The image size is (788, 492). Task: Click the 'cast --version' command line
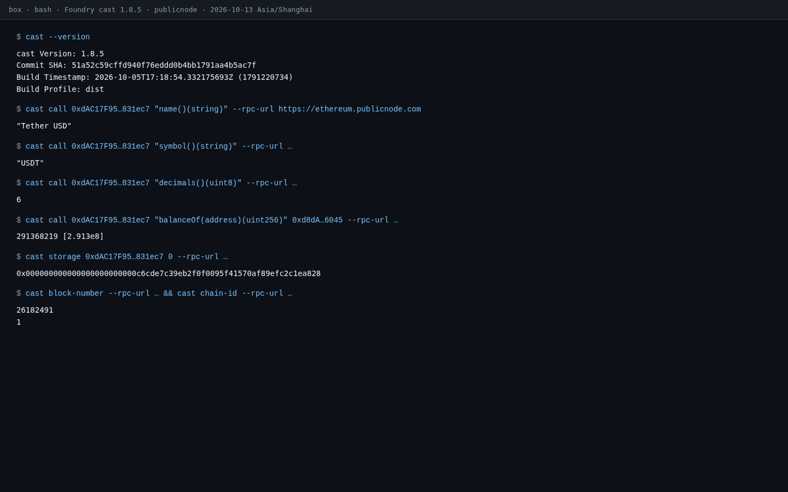tap(53, 37)
